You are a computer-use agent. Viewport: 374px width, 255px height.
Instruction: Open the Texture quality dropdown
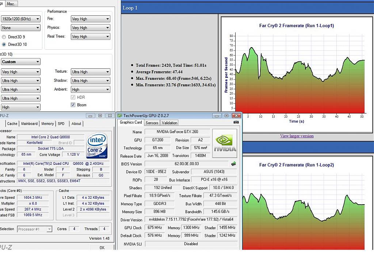[x=91, y=72]
